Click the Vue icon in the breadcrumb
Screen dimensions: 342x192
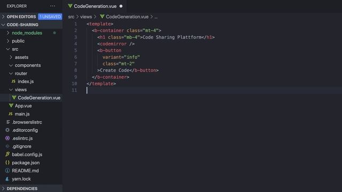tap(102, 17)
